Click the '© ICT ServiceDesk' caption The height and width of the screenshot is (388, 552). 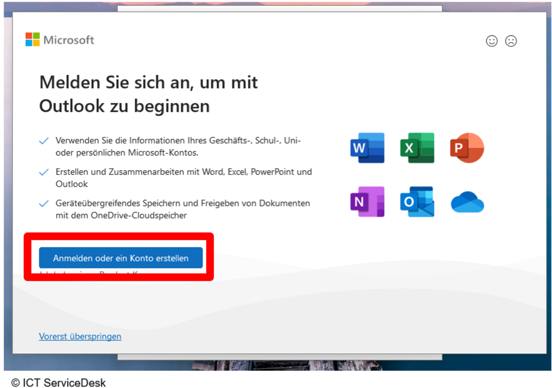(x=58, y=383)
